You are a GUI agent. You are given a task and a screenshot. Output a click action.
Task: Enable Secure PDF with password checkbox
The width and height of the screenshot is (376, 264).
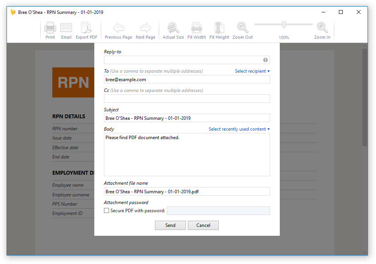(x=107, y=211)
